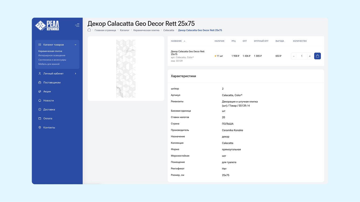Click the Крупный опт price 1 305 ₽

coord(258,56)
